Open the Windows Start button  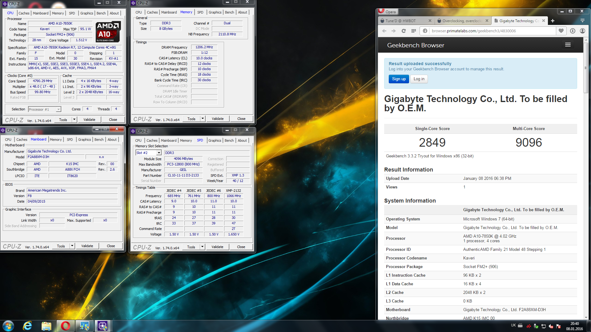point(8,326)
